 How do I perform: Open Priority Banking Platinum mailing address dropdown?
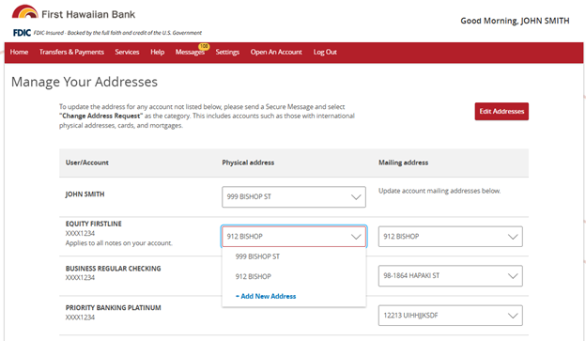click(x=451, y=316)
